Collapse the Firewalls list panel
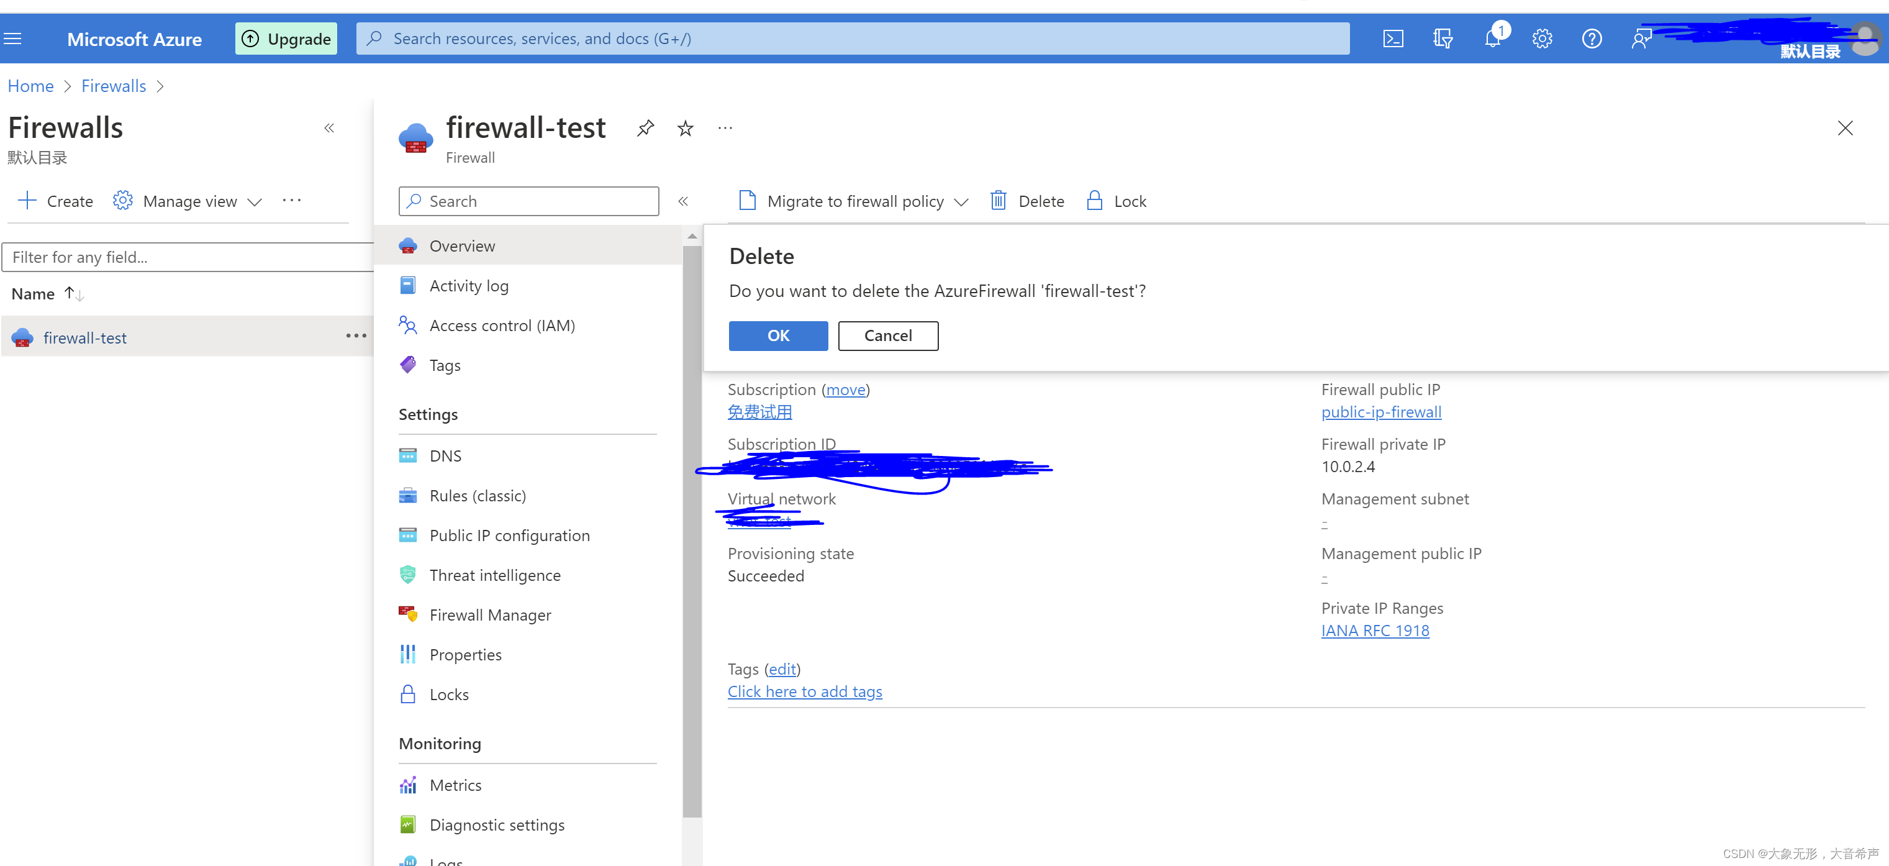Viewport: 1889px width, 866px height. click(x=329, y=129)
